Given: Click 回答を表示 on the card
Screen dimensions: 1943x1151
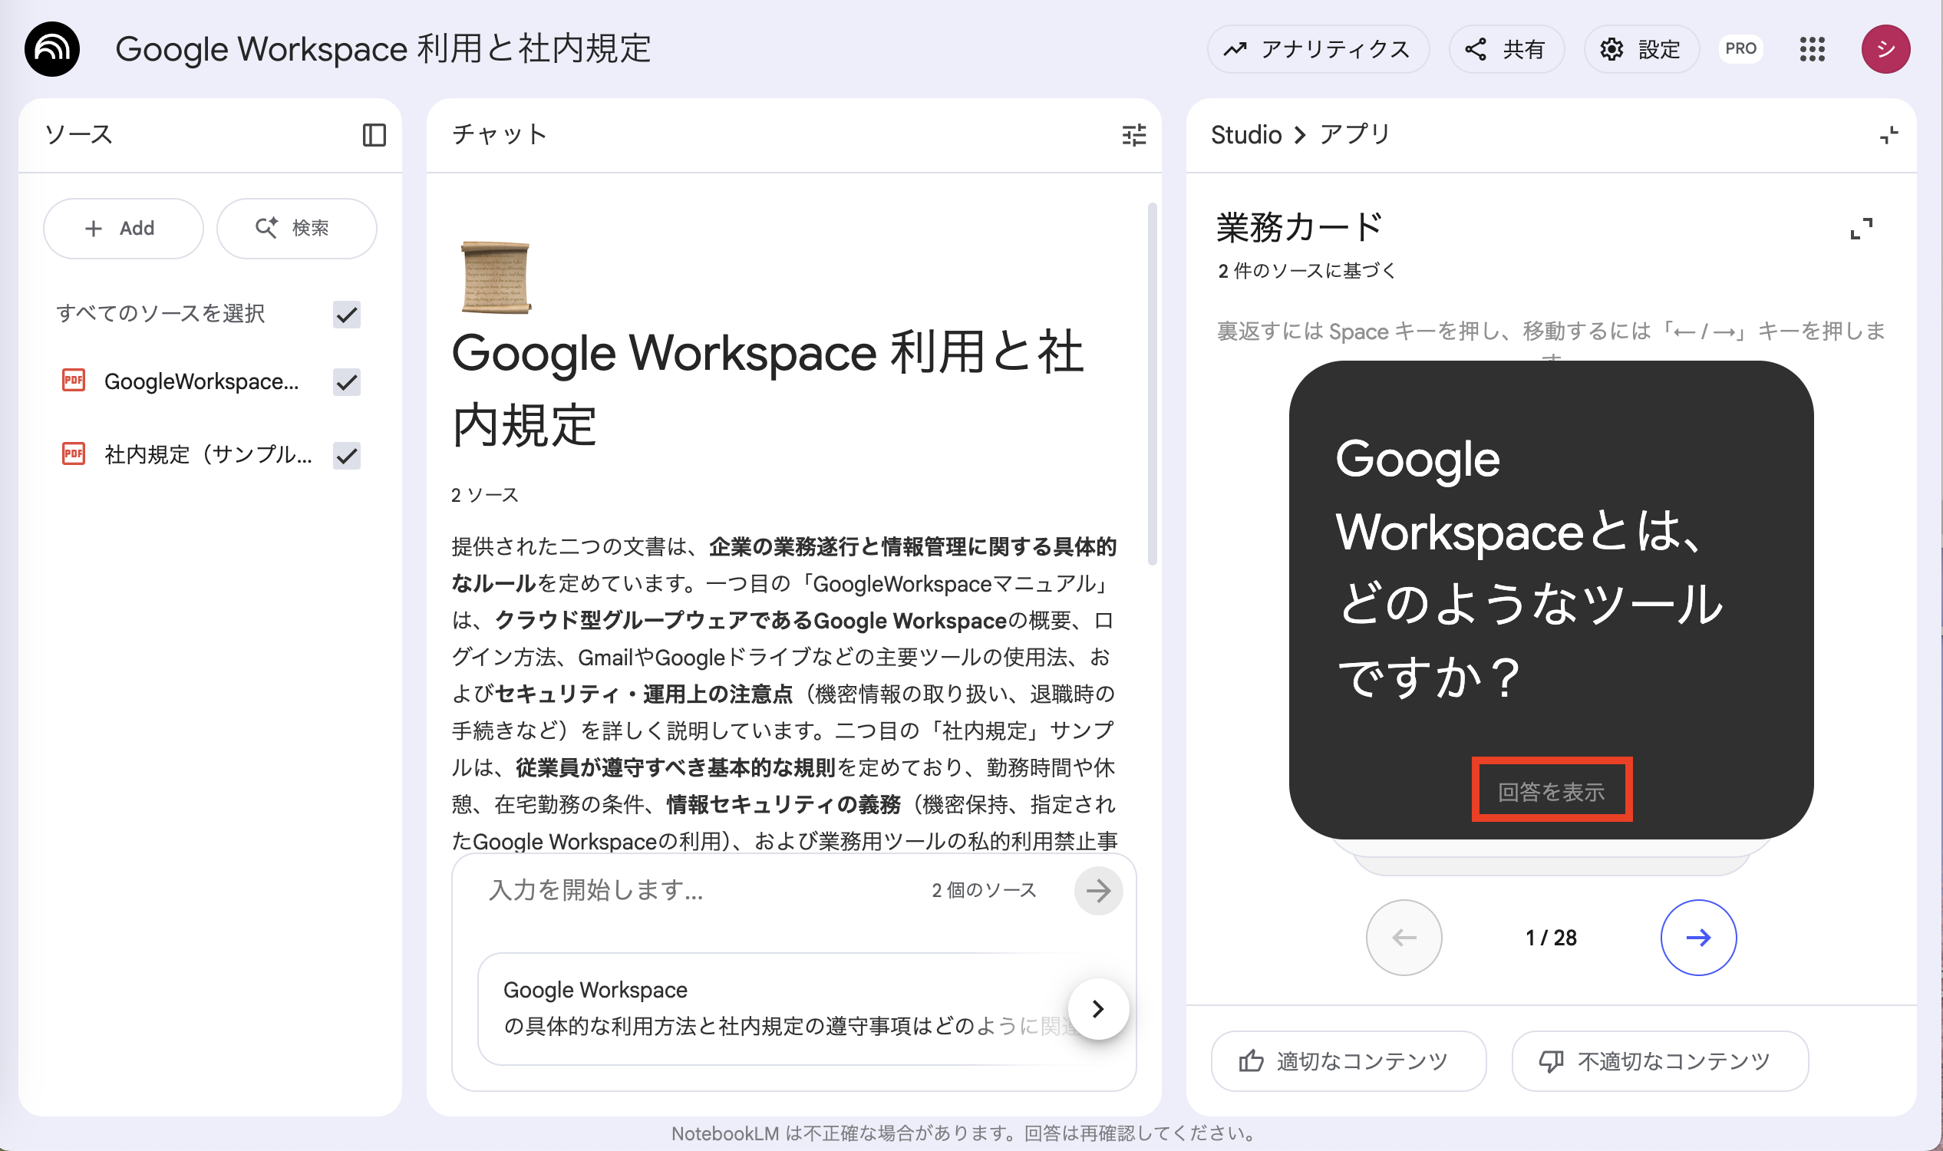Looking at the screenshot, I should 1552,791.
